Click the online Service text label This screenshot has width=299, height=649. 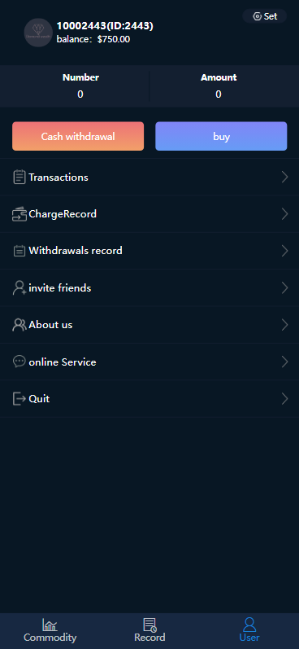63,362
